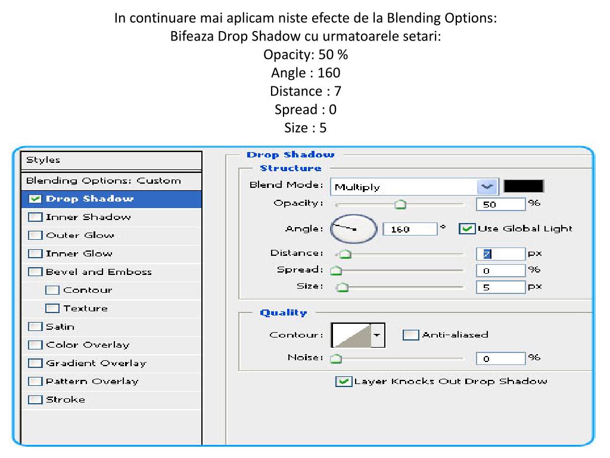Click the Opacity value field

pos(500,205)
